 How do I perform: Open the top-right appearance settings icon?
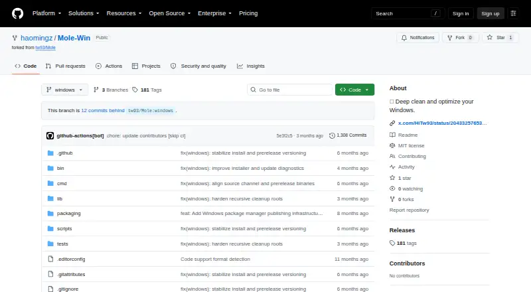tap(513, 13)
